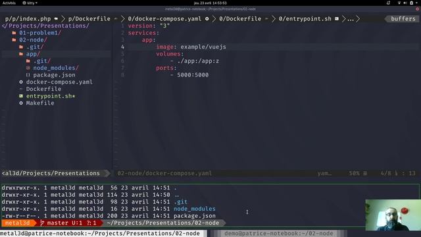The image size is (421, 237).
Task: Click package.json in the terminal listing
Action: (195, 215)
